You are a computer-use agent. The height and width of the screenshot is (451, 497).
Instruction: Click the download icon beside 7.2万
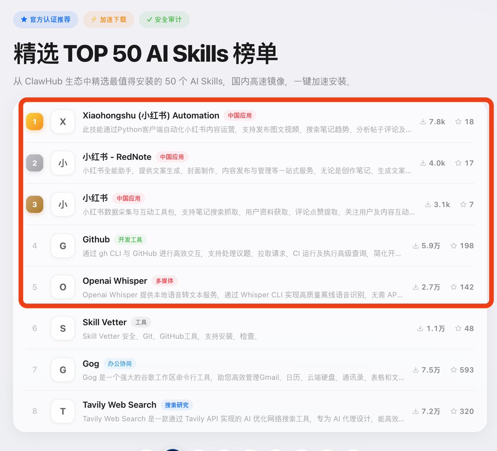415,411
